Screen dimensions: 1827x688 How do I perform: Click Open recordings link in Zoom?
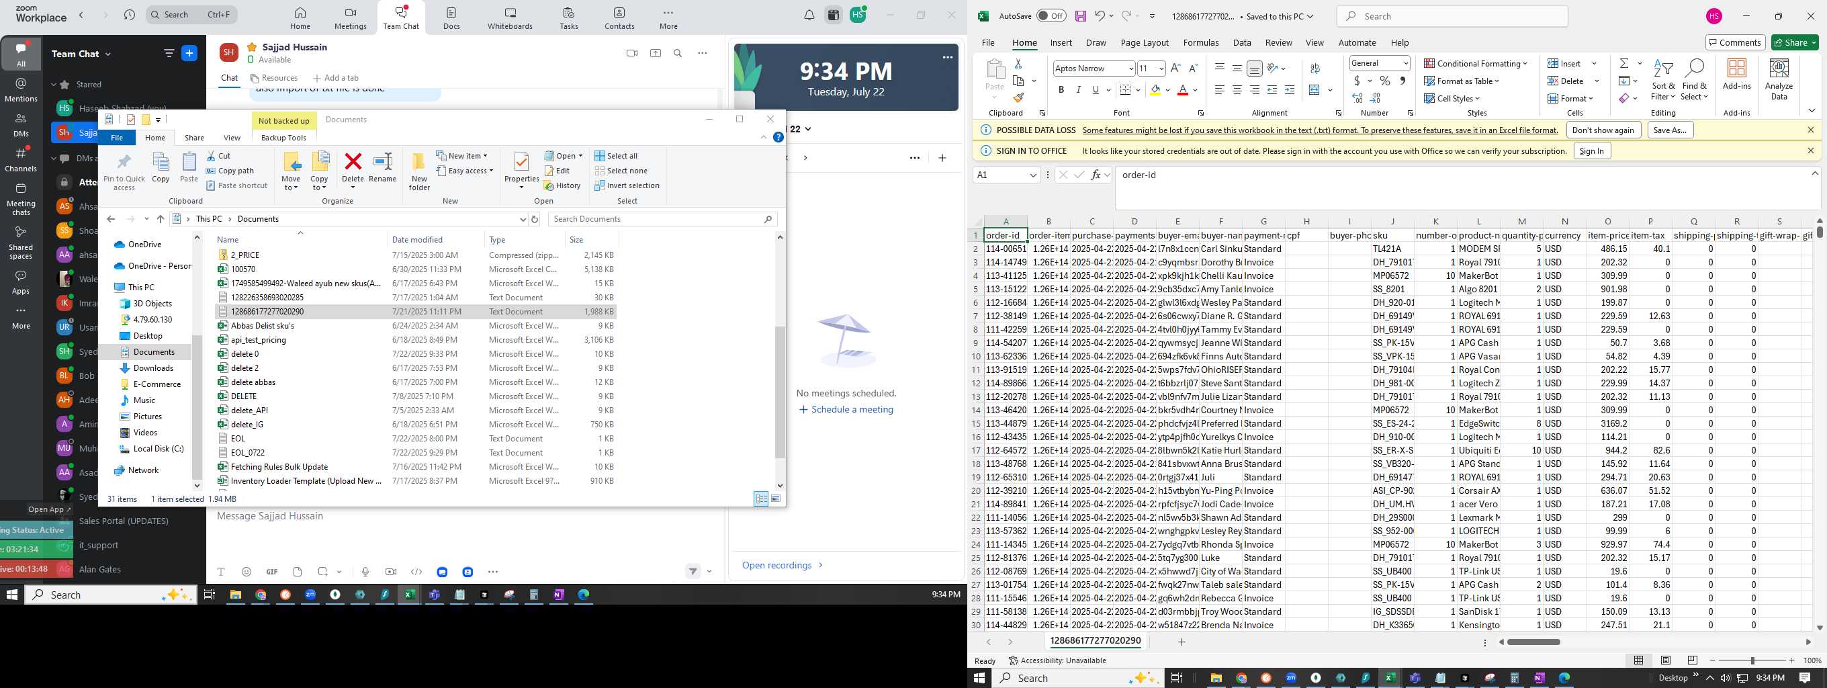pyautogui.click(x=783, y=565)
